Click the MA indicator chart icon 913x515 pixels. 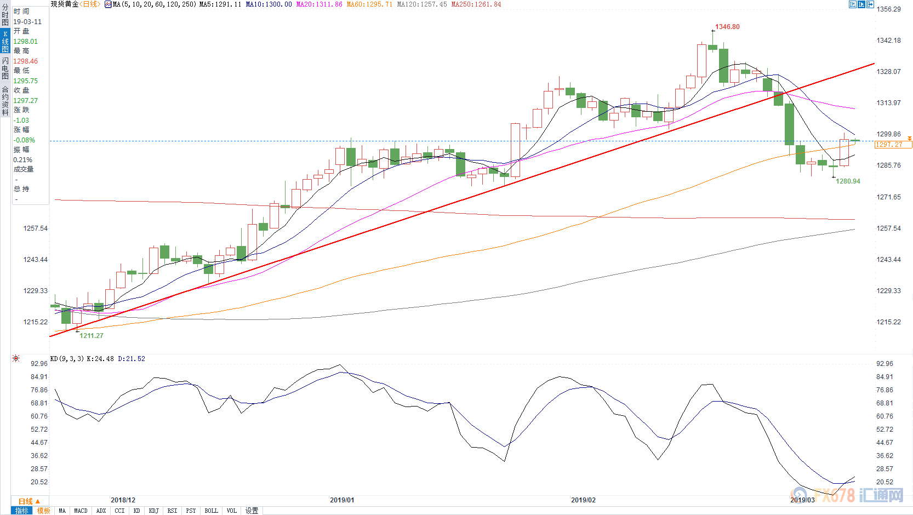coord(108,4)
